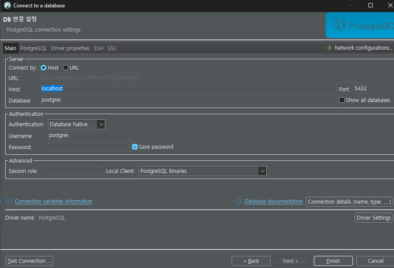Maximize the Connect to a database window
Screen dimensions: 394x268
(370, 5)
